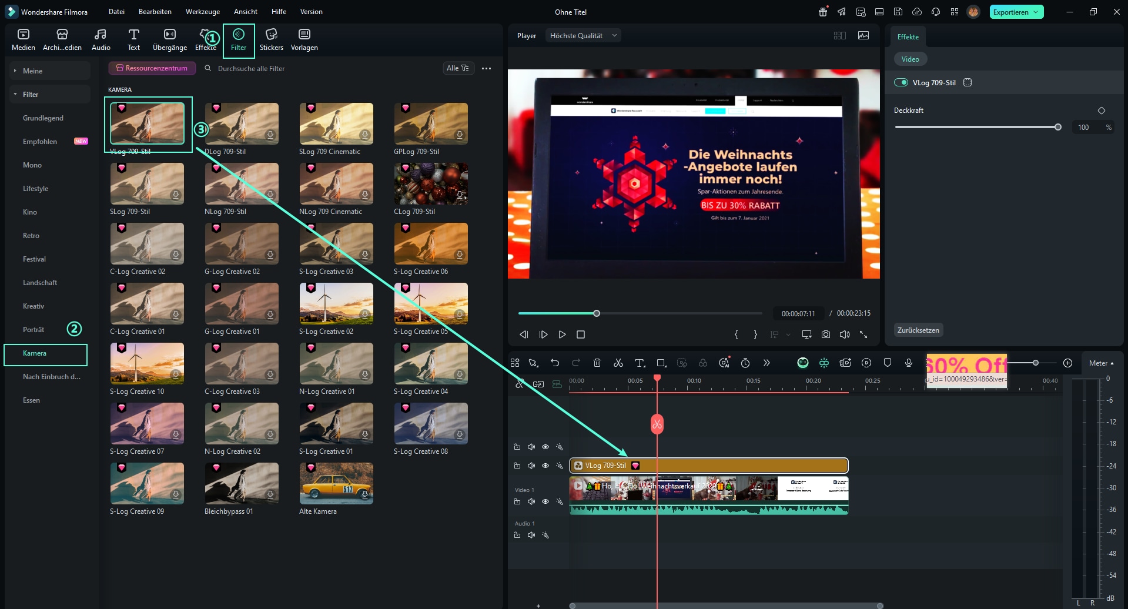This screenshot has width=1128, height=609.
Task: Open the Stickers tab
Action: 272,40
